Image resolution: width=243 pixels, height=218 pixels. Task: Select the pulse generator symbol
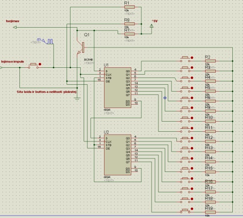48,41
